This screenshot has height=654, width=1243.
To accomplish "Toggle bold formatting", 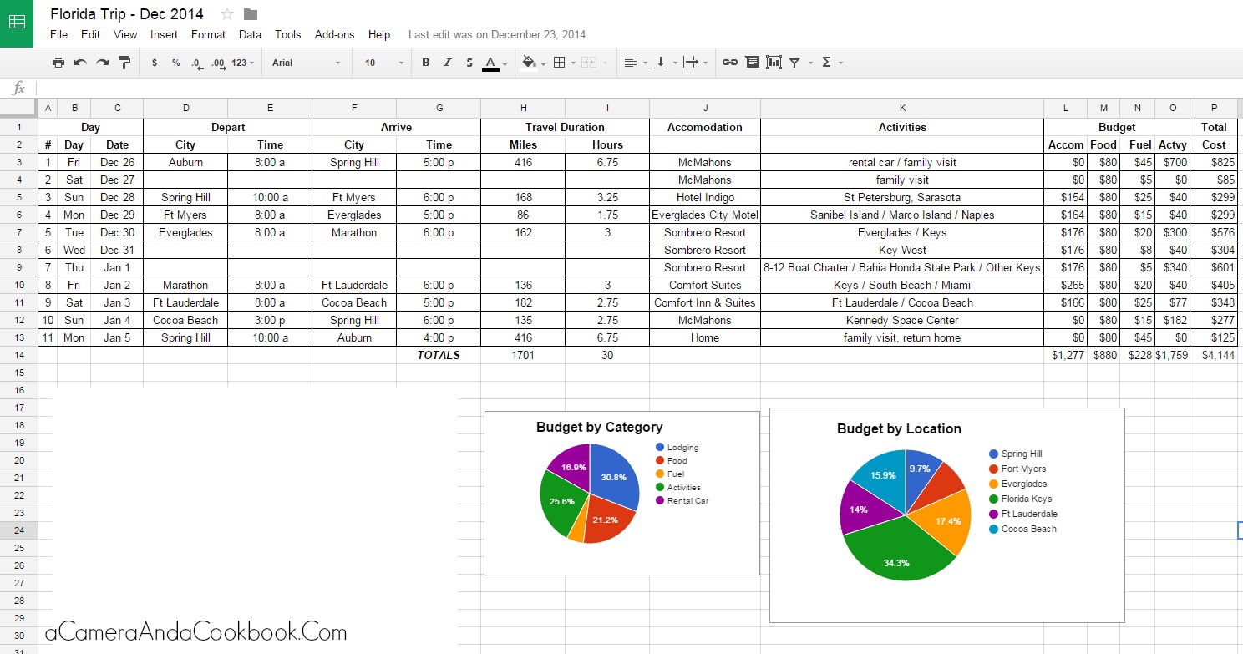I will pos(426,63).
